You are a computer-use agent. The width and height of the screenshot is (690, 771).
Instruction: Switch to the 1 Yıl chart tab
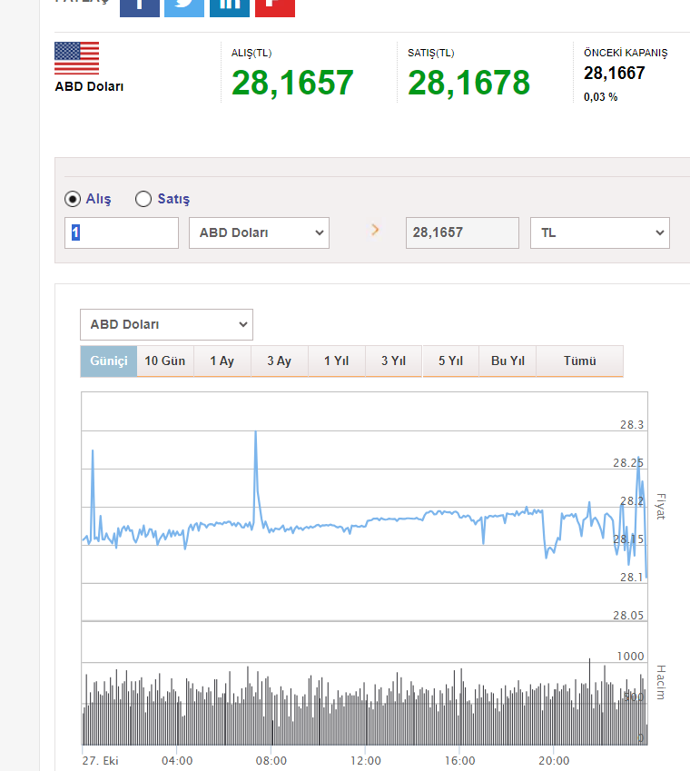(x=336, y=361)
